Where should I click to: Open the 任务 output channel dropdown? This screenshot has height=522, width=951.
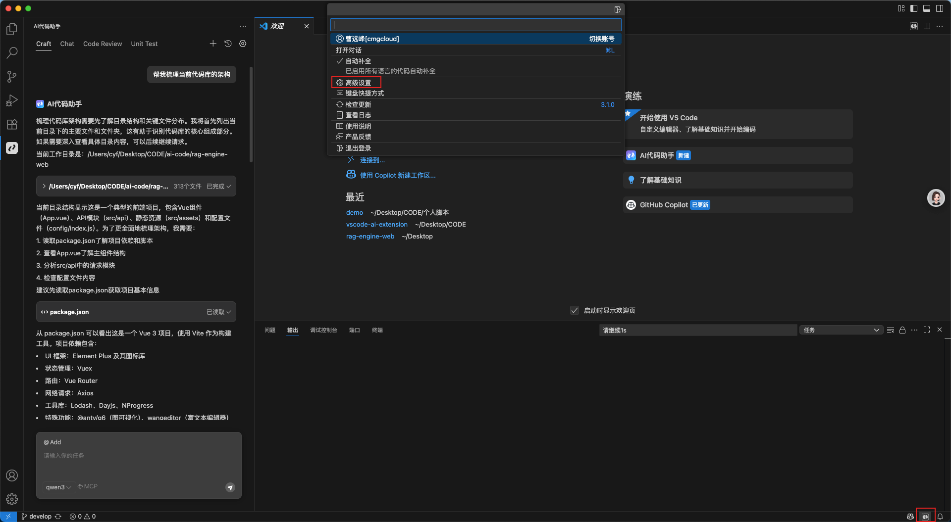point(841,330)
